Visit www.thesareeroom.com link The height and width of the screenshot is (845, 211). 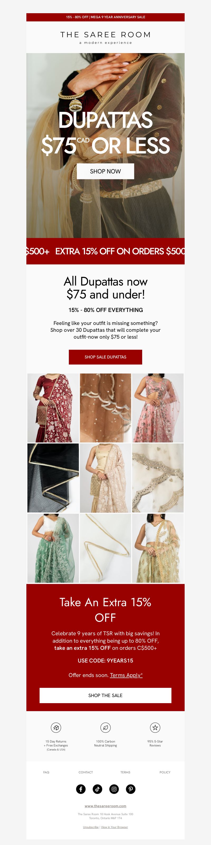pyautogui.click(x=105, y=806)
